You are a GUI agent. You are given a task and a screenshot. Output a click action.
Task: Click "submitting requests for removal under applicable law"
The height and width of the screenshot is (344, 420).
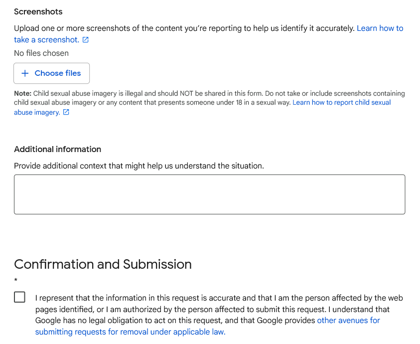130,332
